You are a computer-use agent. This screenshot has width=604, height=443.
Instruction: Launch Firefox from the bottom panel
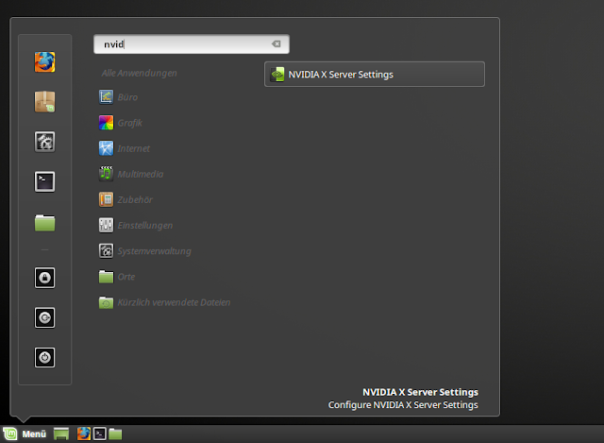84,434
